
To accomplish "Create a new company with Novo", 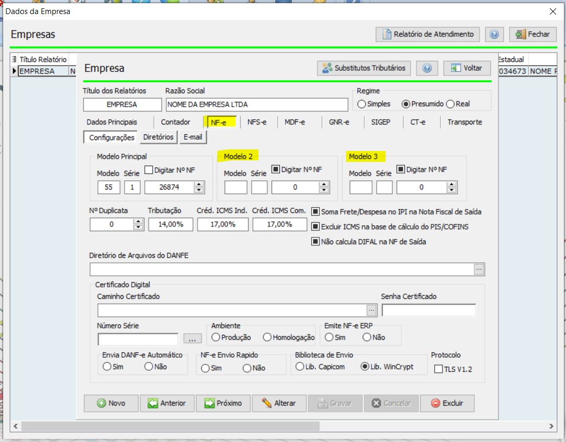I will coord(112,403).
